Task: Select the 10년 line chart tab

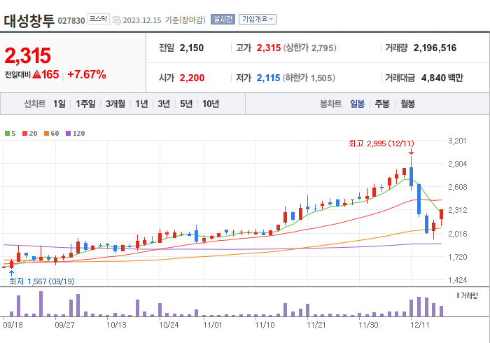Action: tap(211, 104)
